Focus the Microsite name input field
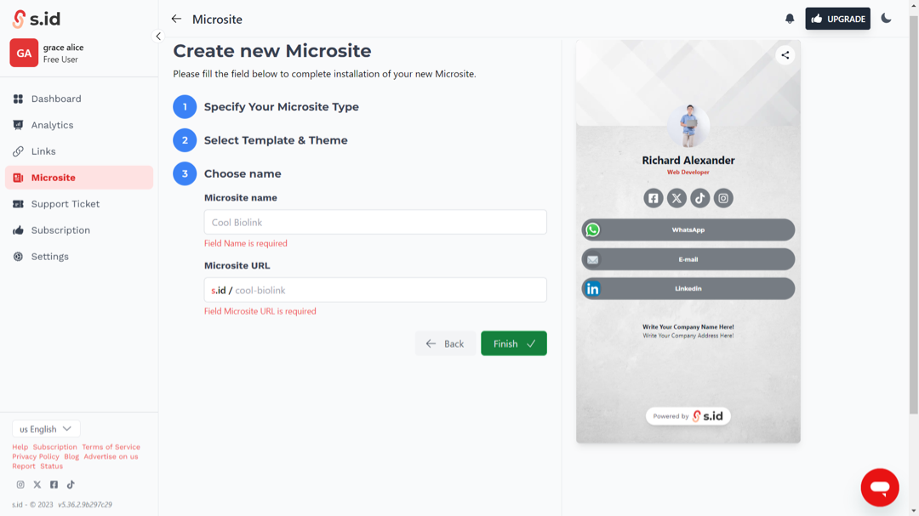Screen dimensions: 919x516 (375, 222)
